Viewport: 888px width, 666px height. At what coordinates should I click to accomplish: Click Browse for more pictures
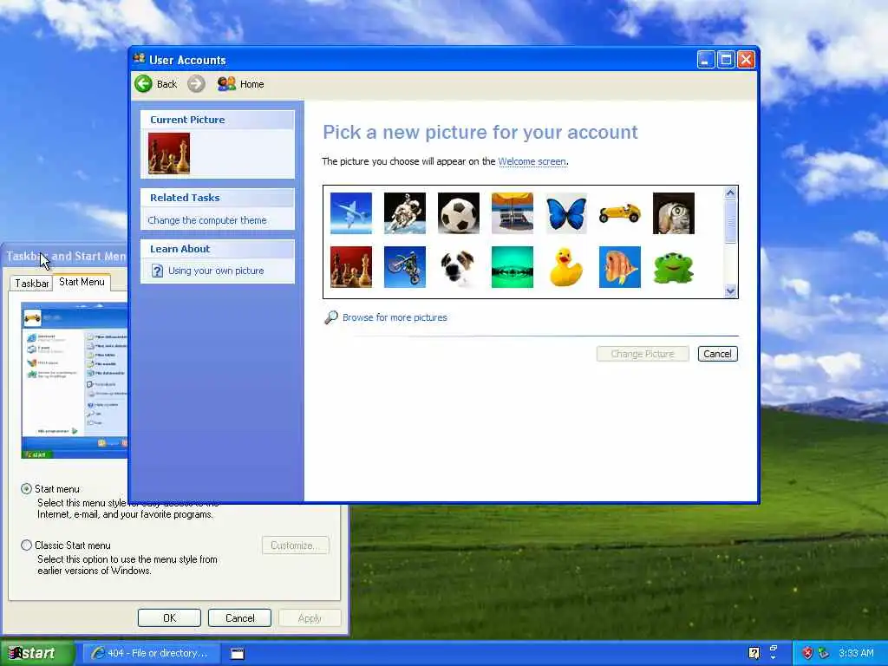click(395, 317)
